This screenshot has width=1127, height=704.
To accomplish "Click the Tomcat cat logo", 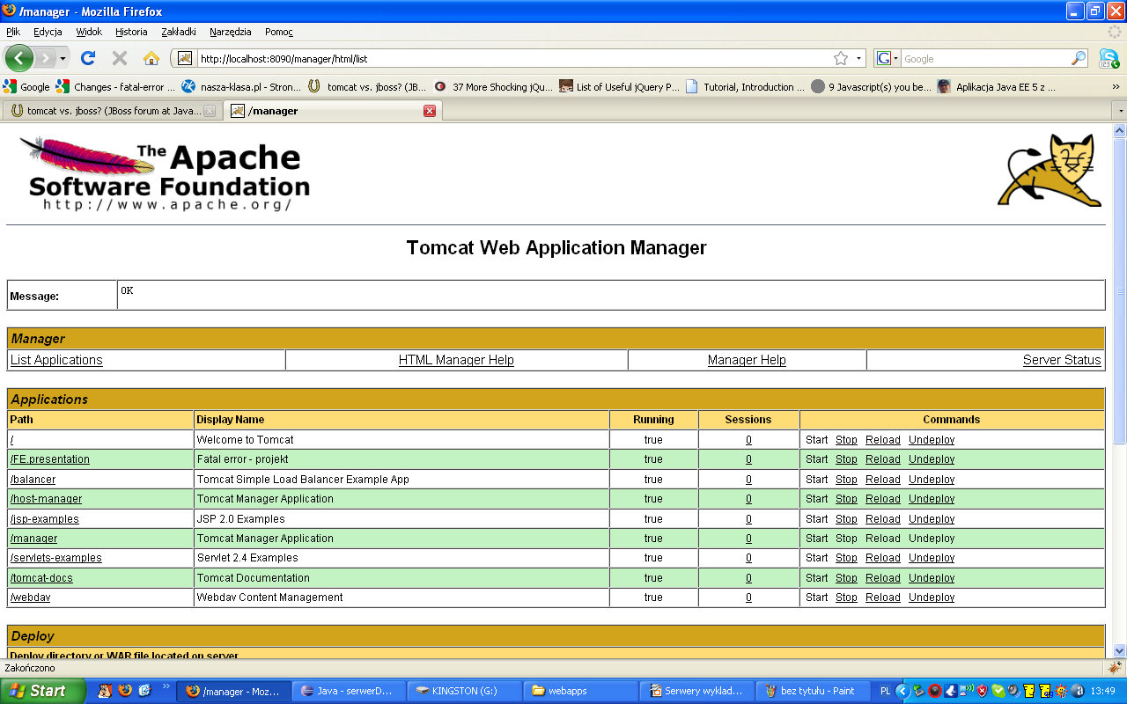I will 1050,170.
